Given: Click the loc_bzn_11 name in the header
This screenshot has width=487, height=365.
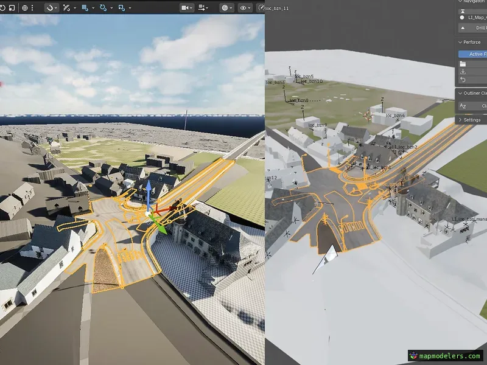Looking at the screenshot, I should (x=277, y=9).
